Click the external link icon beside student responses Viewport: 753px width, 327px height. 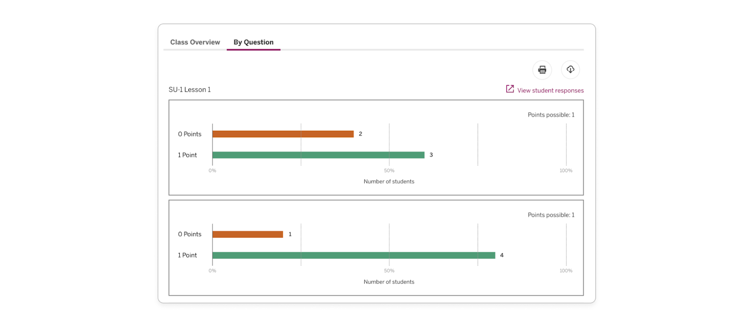(x=509, y=89)
